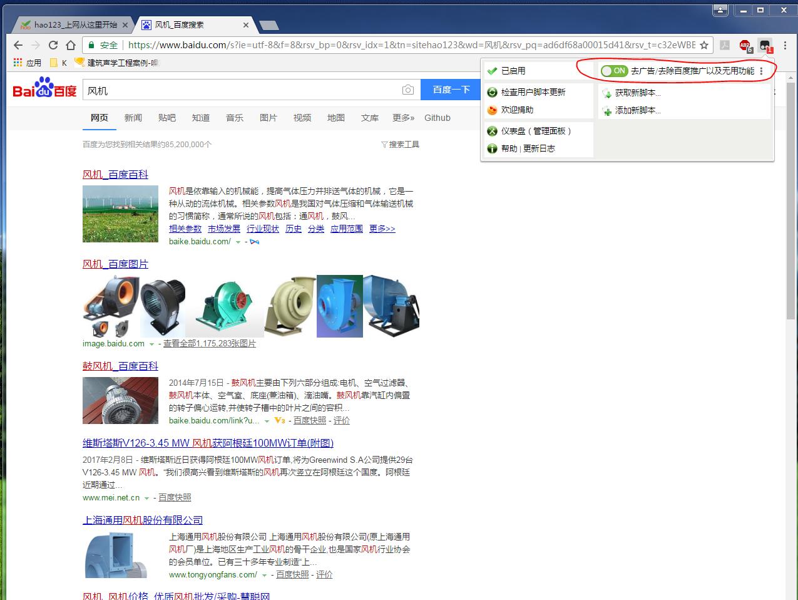Click the camera icon in Baidu search box

pyautogui.click(x=408, y=90)
